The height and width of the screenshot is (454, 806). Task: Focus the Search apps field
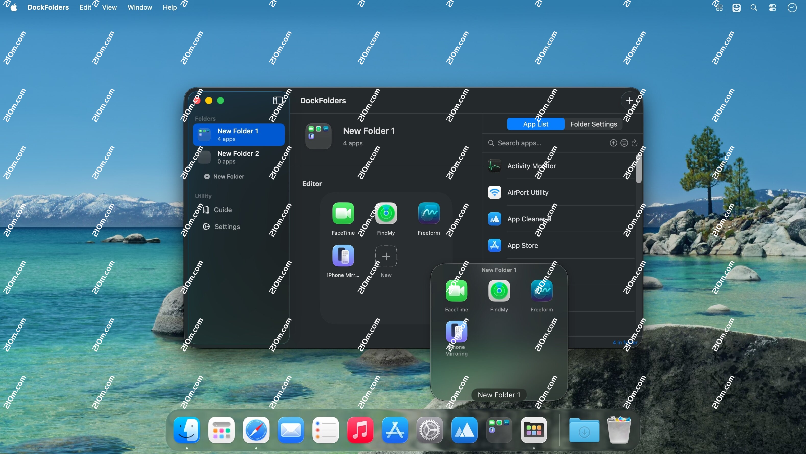pos(546,143)
